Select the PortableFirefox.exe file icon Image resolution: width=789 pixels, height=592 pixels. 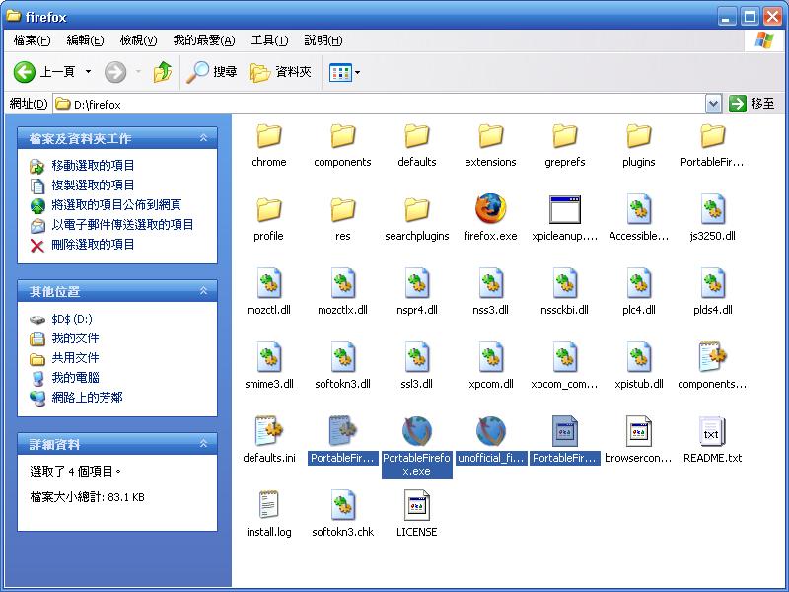[x=416, y=432]
